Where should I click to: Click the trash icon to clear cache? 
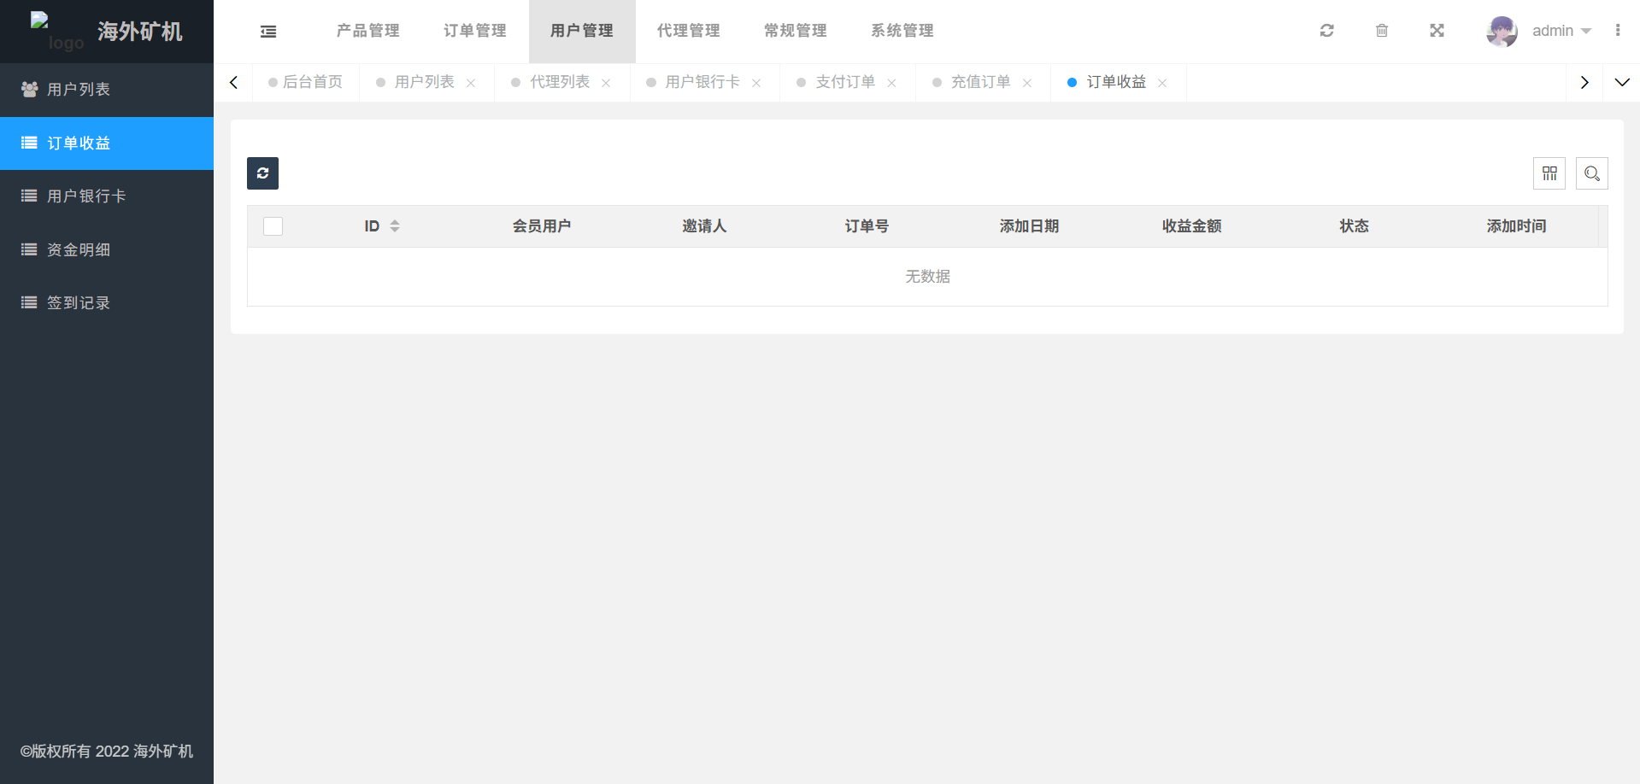point(1382,31)
